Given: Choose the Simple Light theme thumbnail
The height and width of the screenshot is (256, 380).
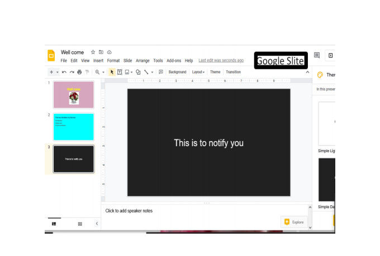Looking at the screenshot, I should pyautogui.click(x=327, y=124).
